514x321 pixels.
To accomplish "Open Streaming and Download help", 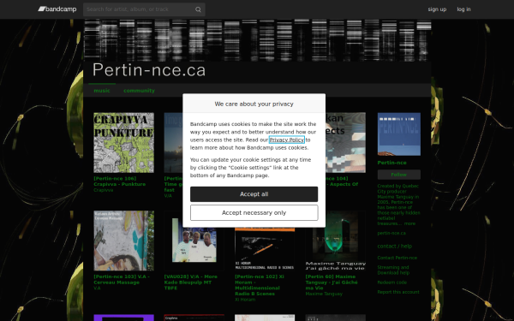I will click(x=393, y=270).
